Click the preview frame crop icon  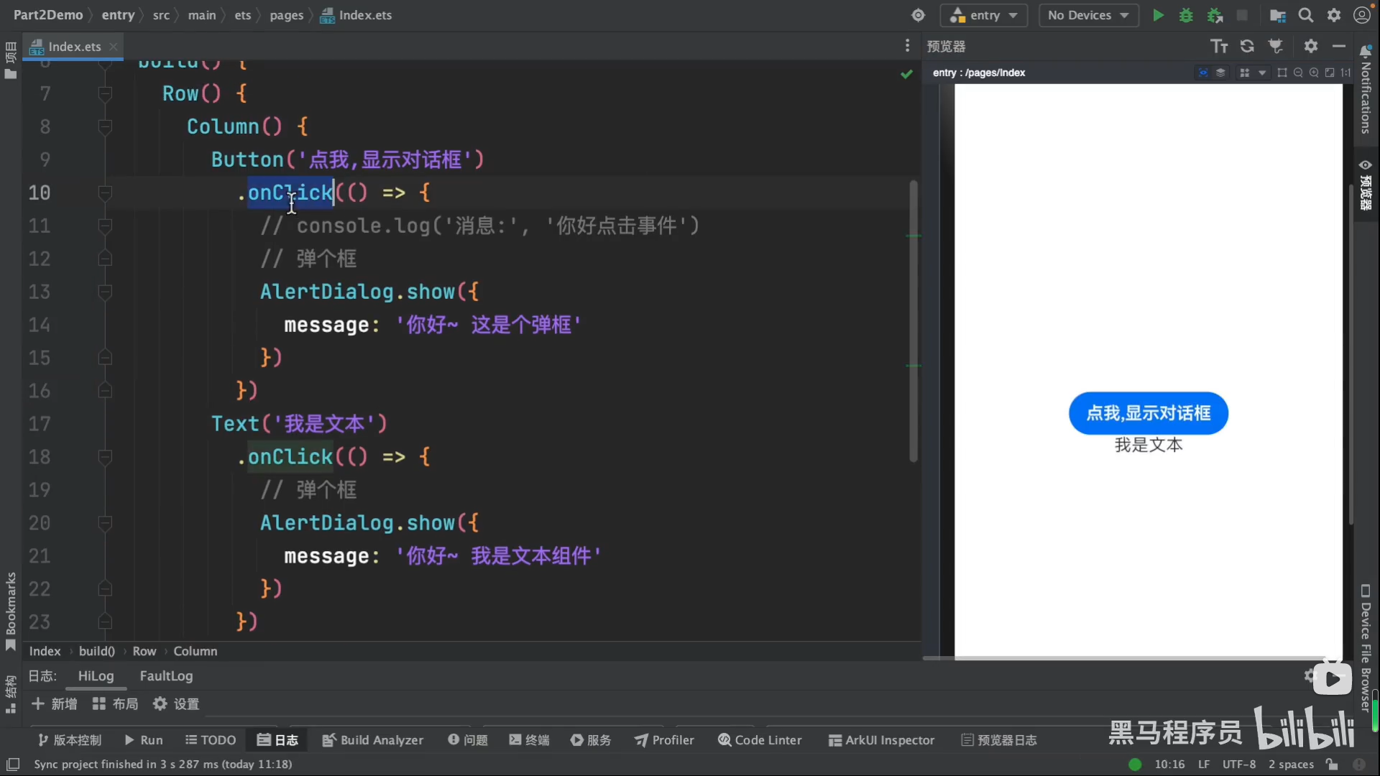coord(1282,73)
